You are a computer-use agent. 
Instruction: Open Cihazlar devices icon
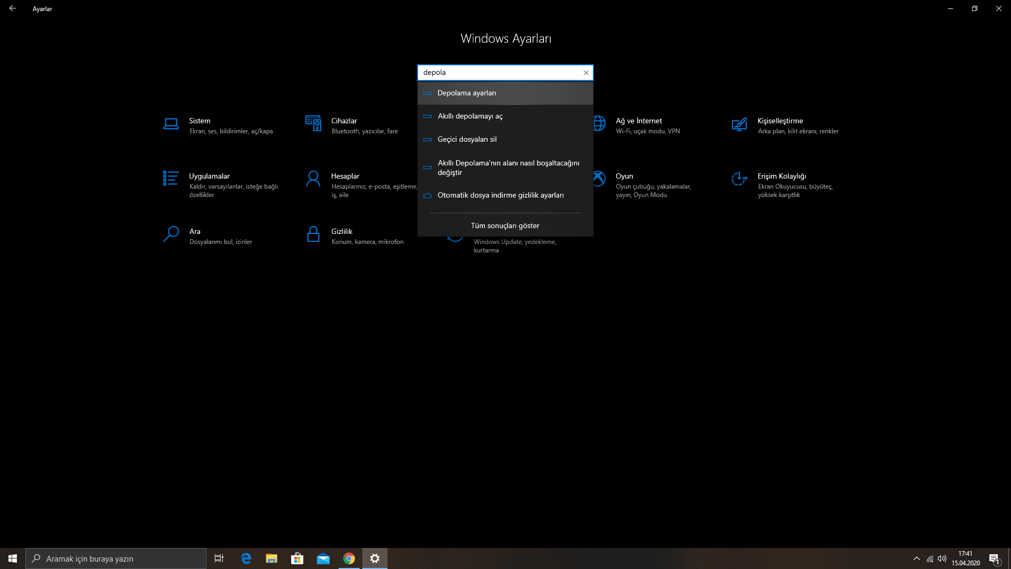pyautogui.click(x=313, y=124)
